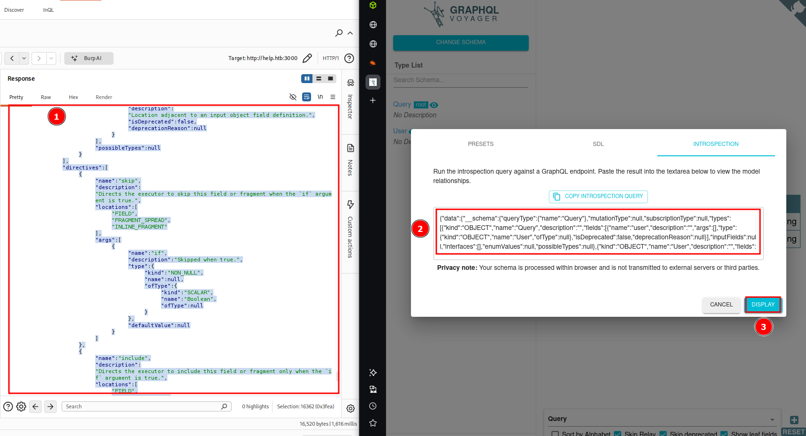806x436 pixels.
Task: Click the RESET zoom button
Action: point(794,432)
